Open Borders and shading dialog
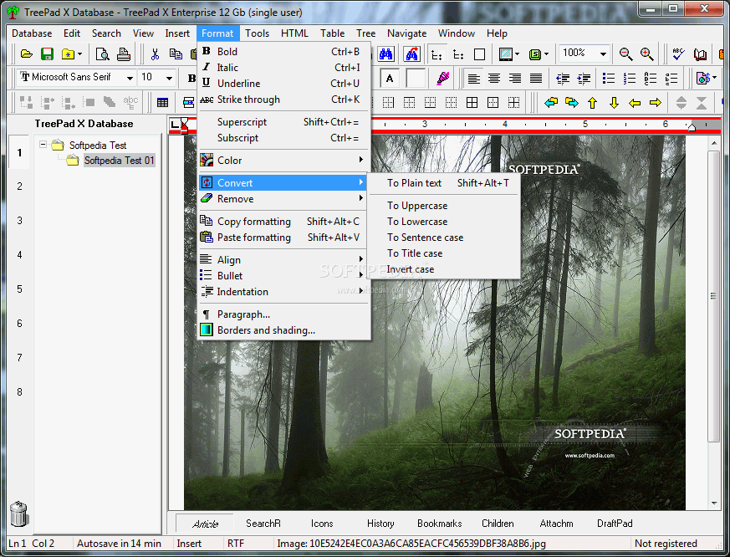730x557 pixels. coord(284,330)
